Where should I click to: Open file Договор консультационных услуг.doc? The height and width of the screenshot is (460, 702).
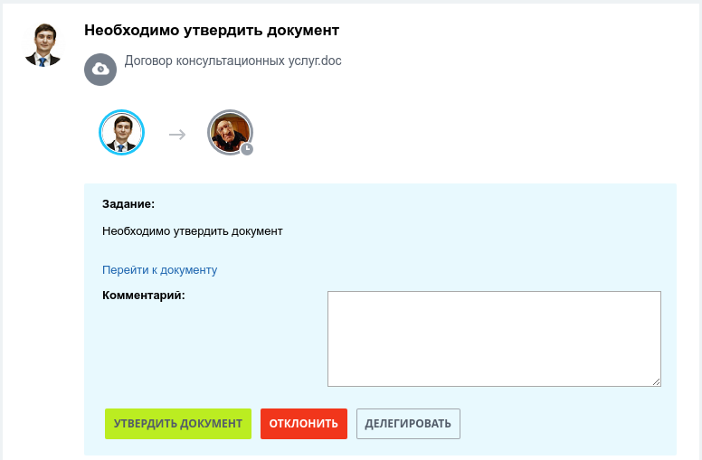(232, 61)
